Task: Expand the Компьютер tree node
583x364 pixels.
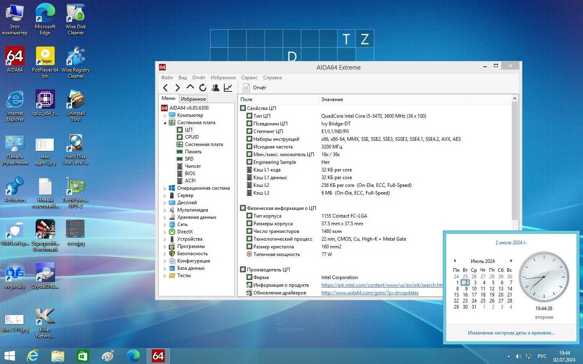Action: pos(165,116)
